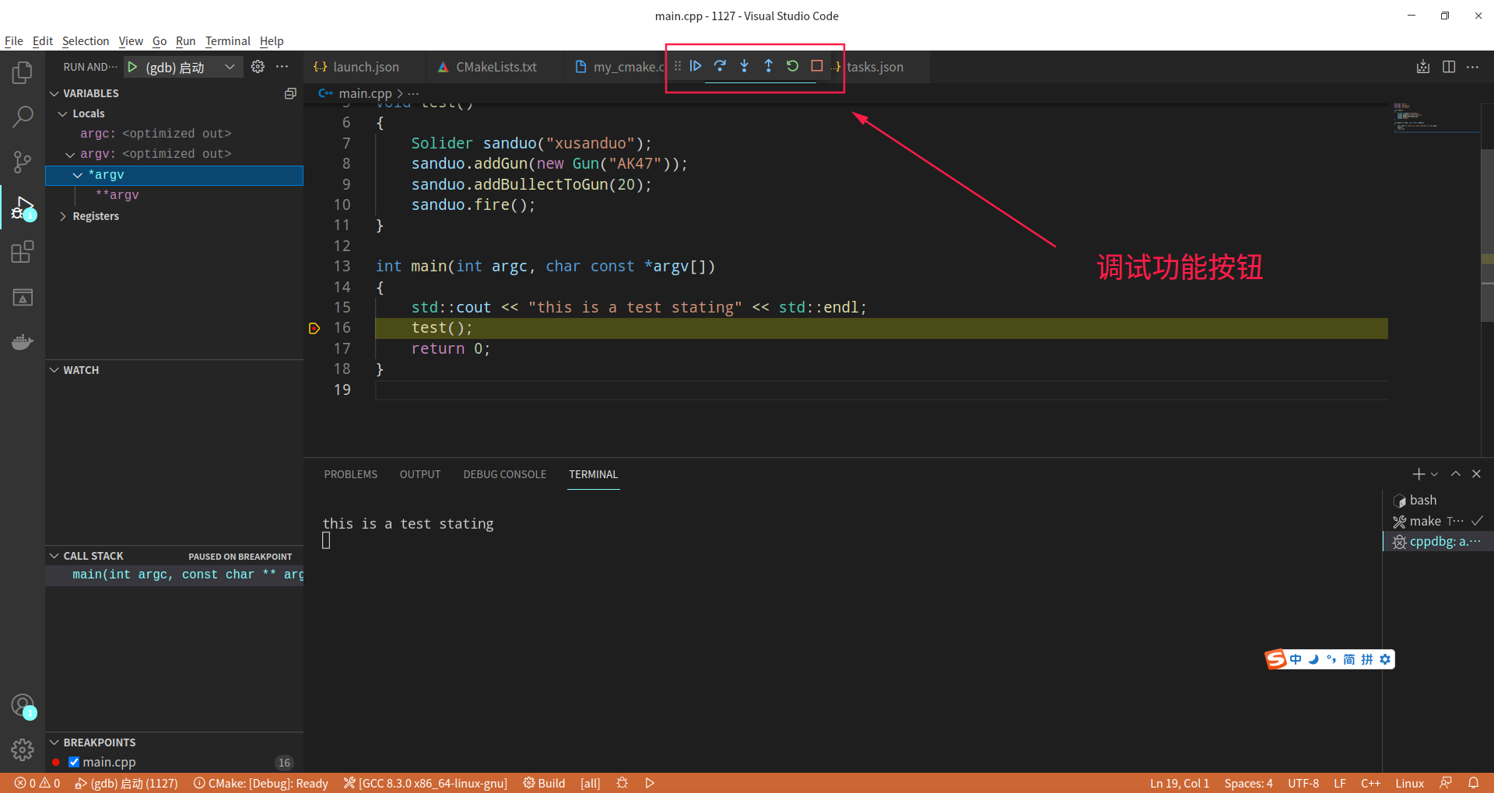Click the [all] build target selector
The image size is (1494, 793).
click(590, 783)
